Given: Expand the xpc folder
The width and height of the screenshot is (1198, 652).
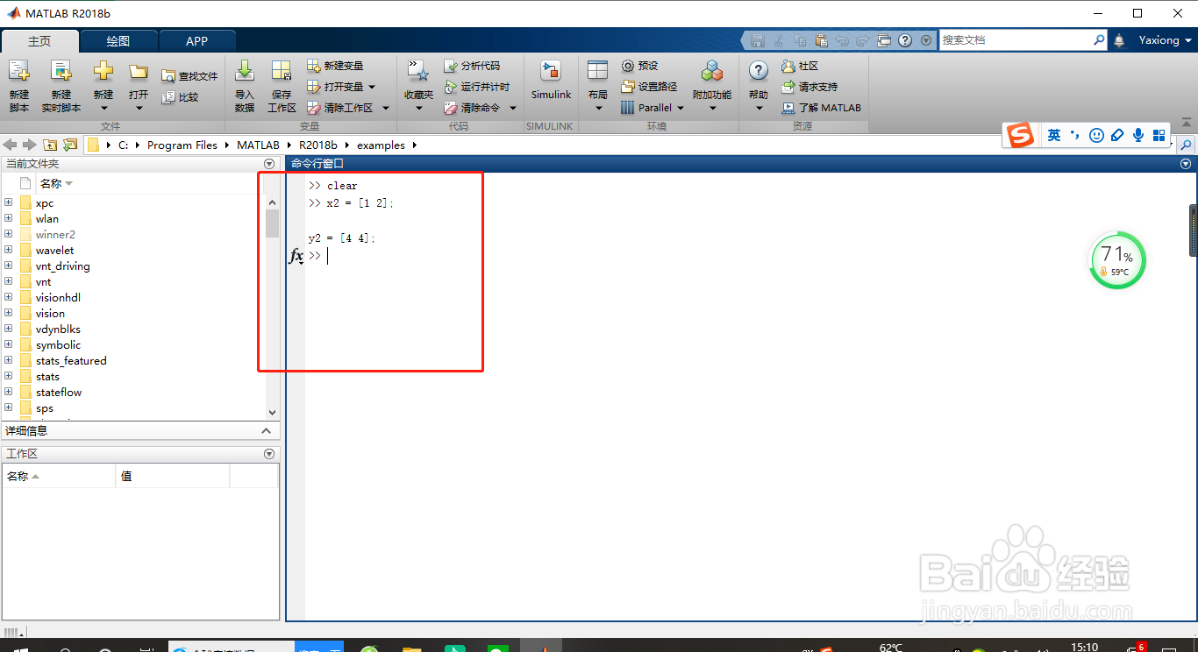Looking at the screenshot, I should (9, 202).
